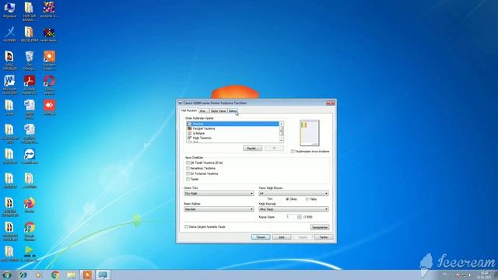Screen dimensions: 498x280
Task: Click the İptal button
Action: pos(282,237)
